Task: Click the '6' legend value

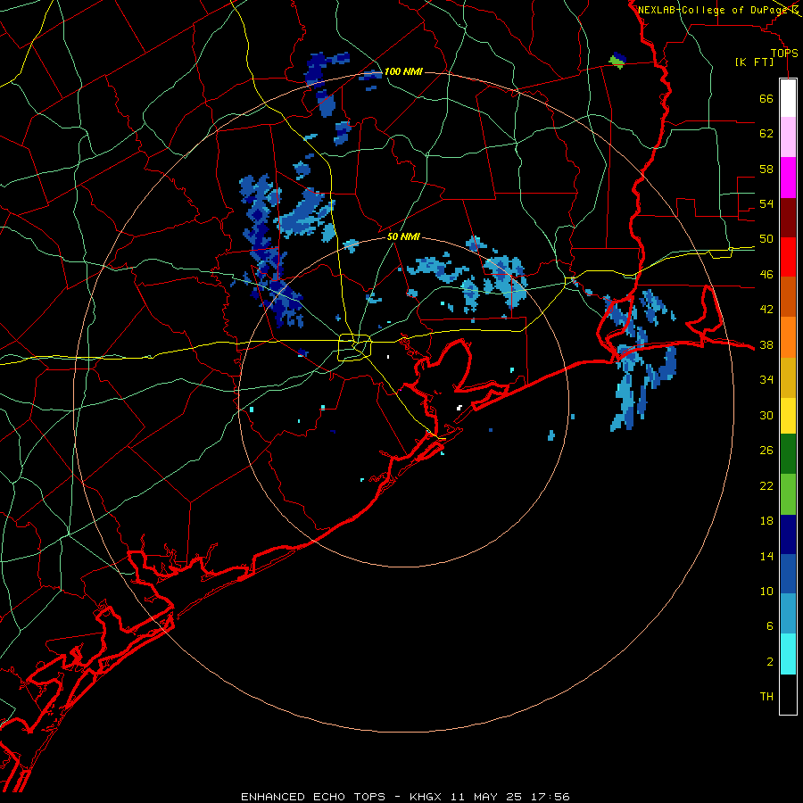Action: [770, 626]
